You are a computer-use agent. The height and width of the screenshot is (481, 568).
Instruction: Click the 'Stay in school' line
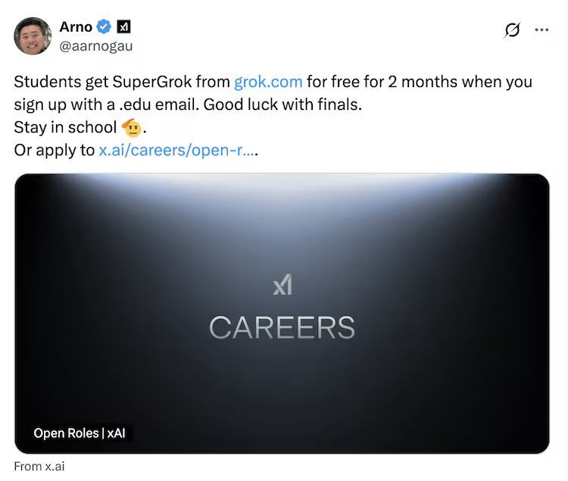[x=64, y=127]
